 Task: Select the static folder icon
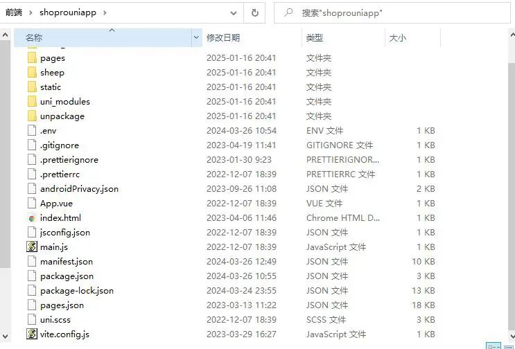click(x=32, y=87)
